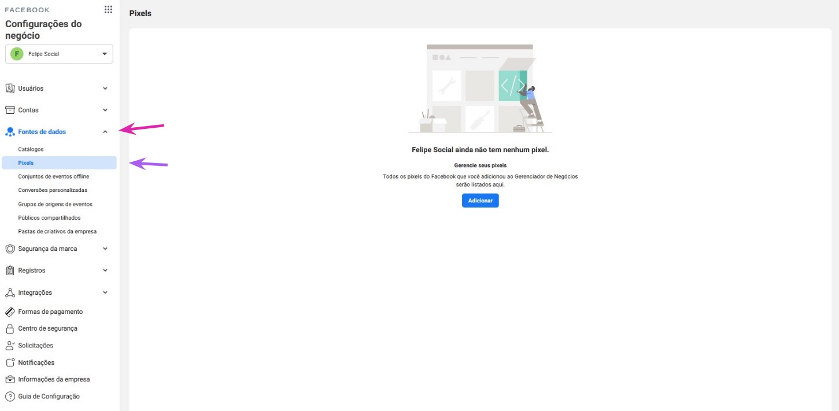Open Grupos de origens de eventos
The width and height of the screenshot is (839, 411).
click(x=55, y=204)
